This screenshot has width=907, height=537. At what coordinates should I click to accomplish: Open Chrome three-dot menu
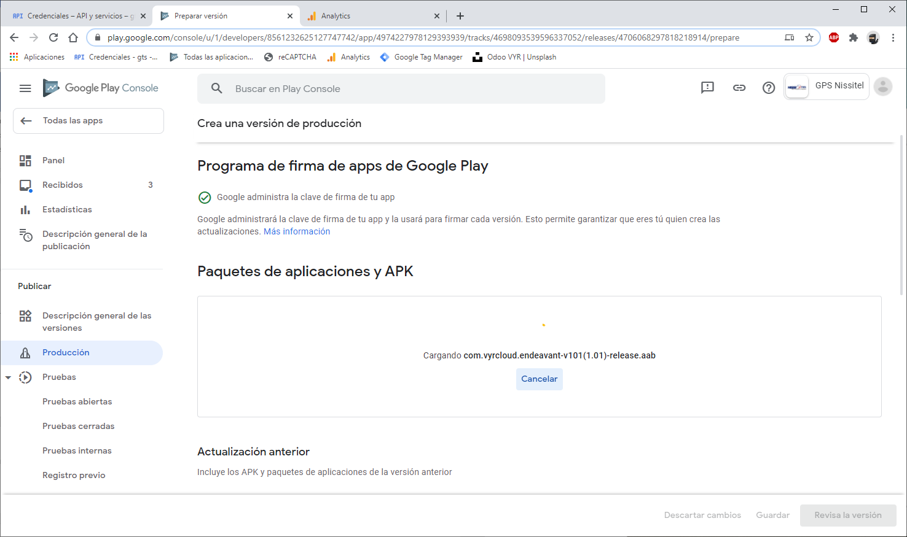tap(893, 37)
